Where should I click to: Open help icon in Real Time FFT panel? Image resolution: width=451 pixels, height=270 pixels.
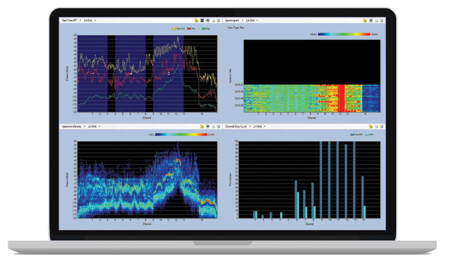219,20
